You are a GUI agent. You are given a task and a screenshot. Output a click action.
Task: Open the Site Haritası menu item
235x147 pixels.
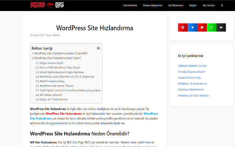(x=209, y=6)
